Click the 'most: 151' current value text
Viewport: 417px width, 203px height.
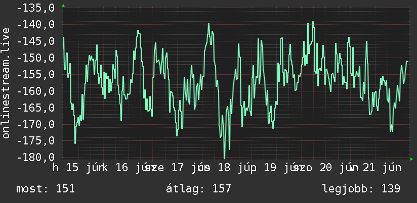[46, 189]
